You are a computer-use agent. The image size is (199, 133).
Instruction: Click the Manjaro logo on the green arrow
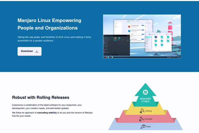tap(145, 92)
